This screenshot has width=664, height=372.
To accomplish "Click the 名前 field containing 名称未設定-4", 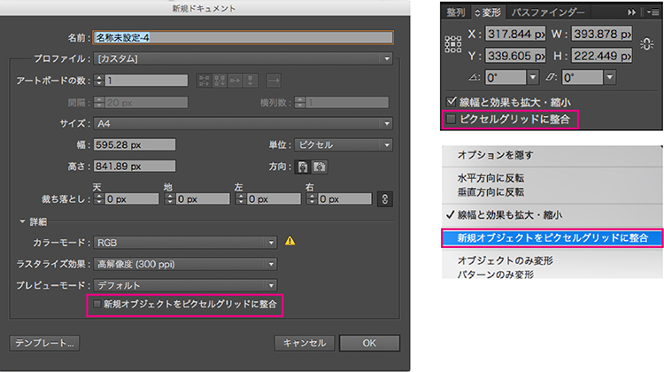I will [x=243, y=38].
